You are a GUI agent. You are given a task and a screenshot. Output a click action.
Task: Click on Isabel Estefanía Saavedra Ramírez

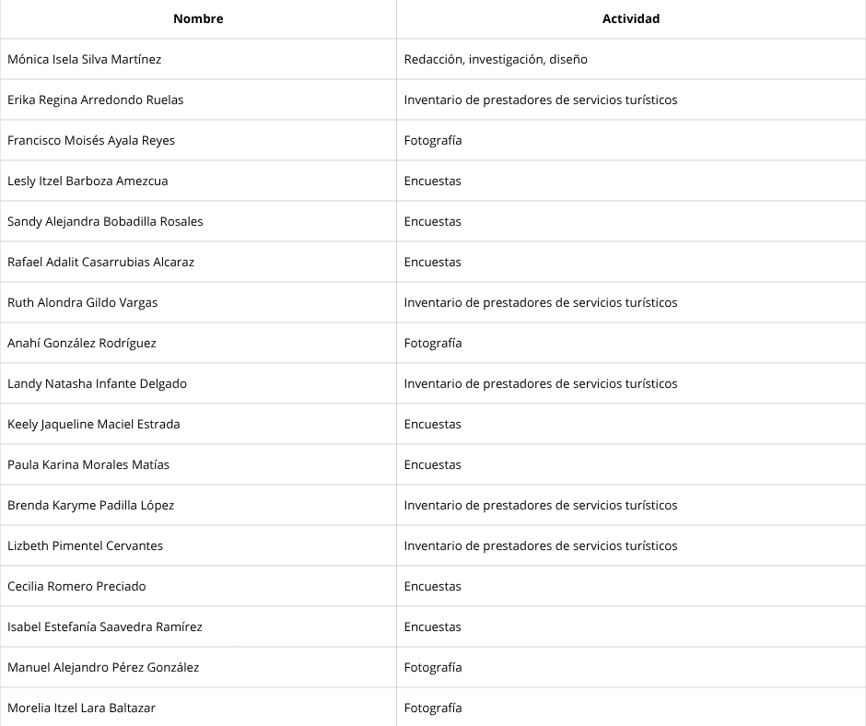105,626
